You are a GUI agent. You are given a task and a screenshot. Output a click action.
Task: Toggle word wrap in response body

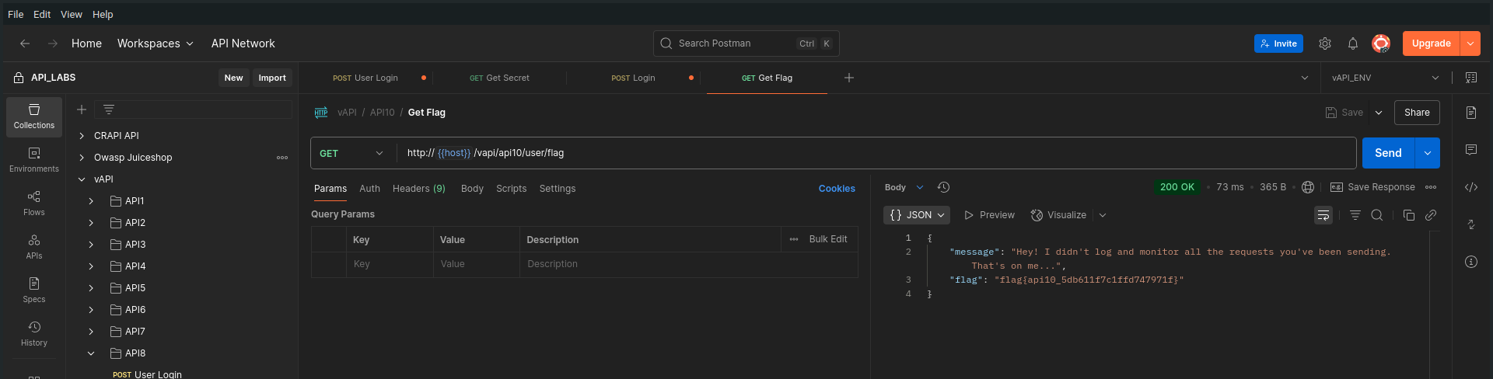(1323, 215)
